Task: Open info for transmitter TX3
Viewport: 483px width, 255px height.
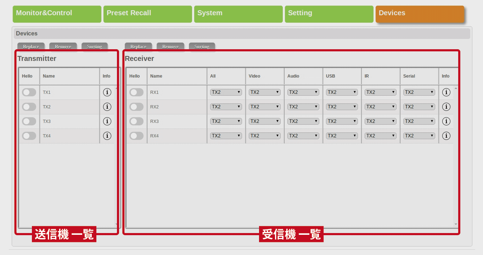Action: (x=107, y=121)
